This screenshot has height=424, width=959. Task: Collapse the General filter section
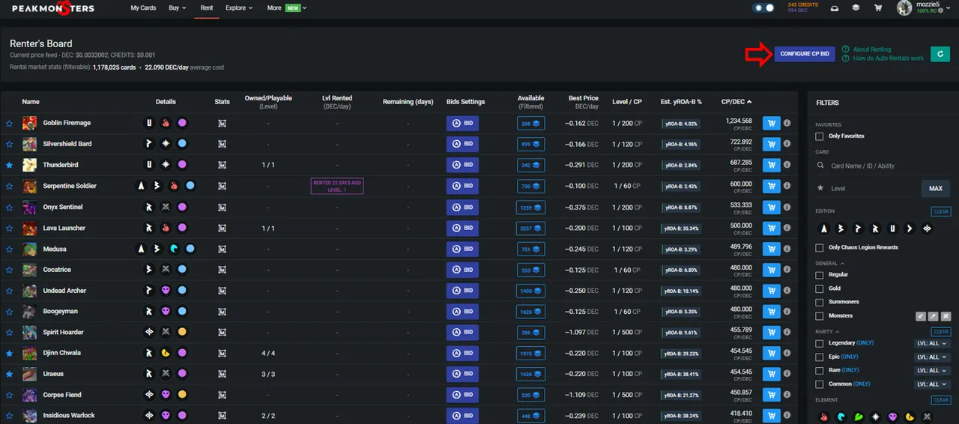tap(830, 264)
